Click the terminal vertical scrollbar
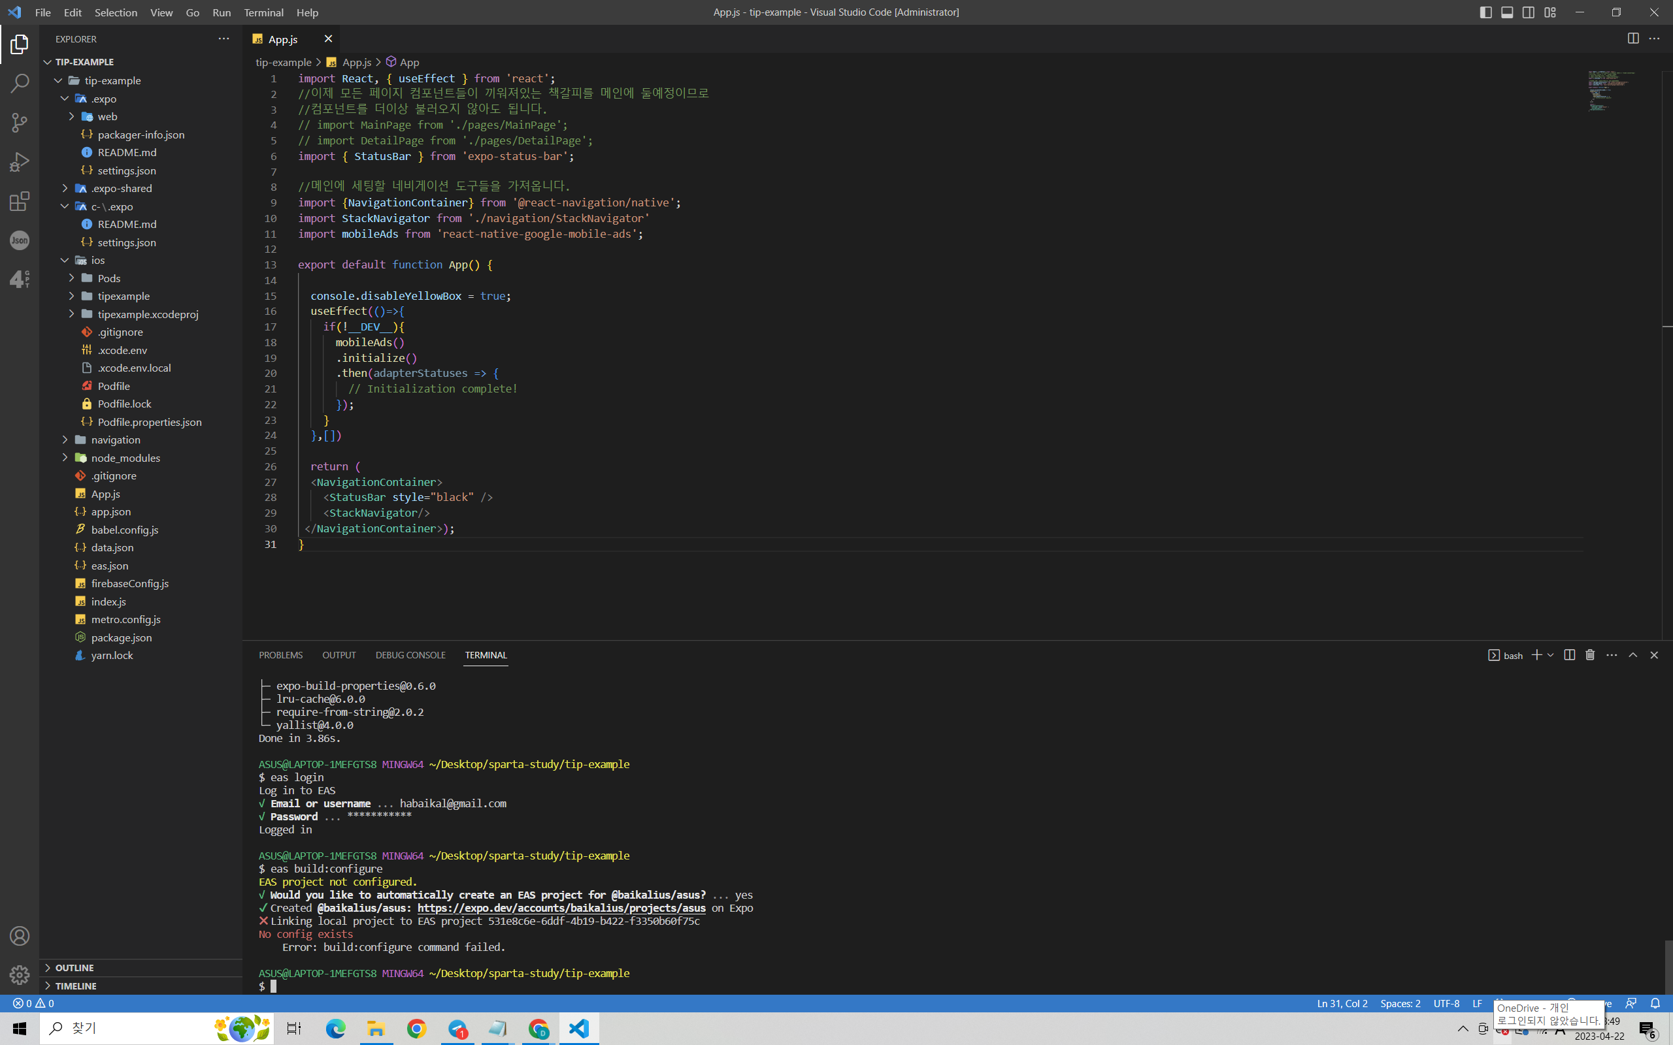This screenshot has width=1673, height=1045. point(1668,966)
